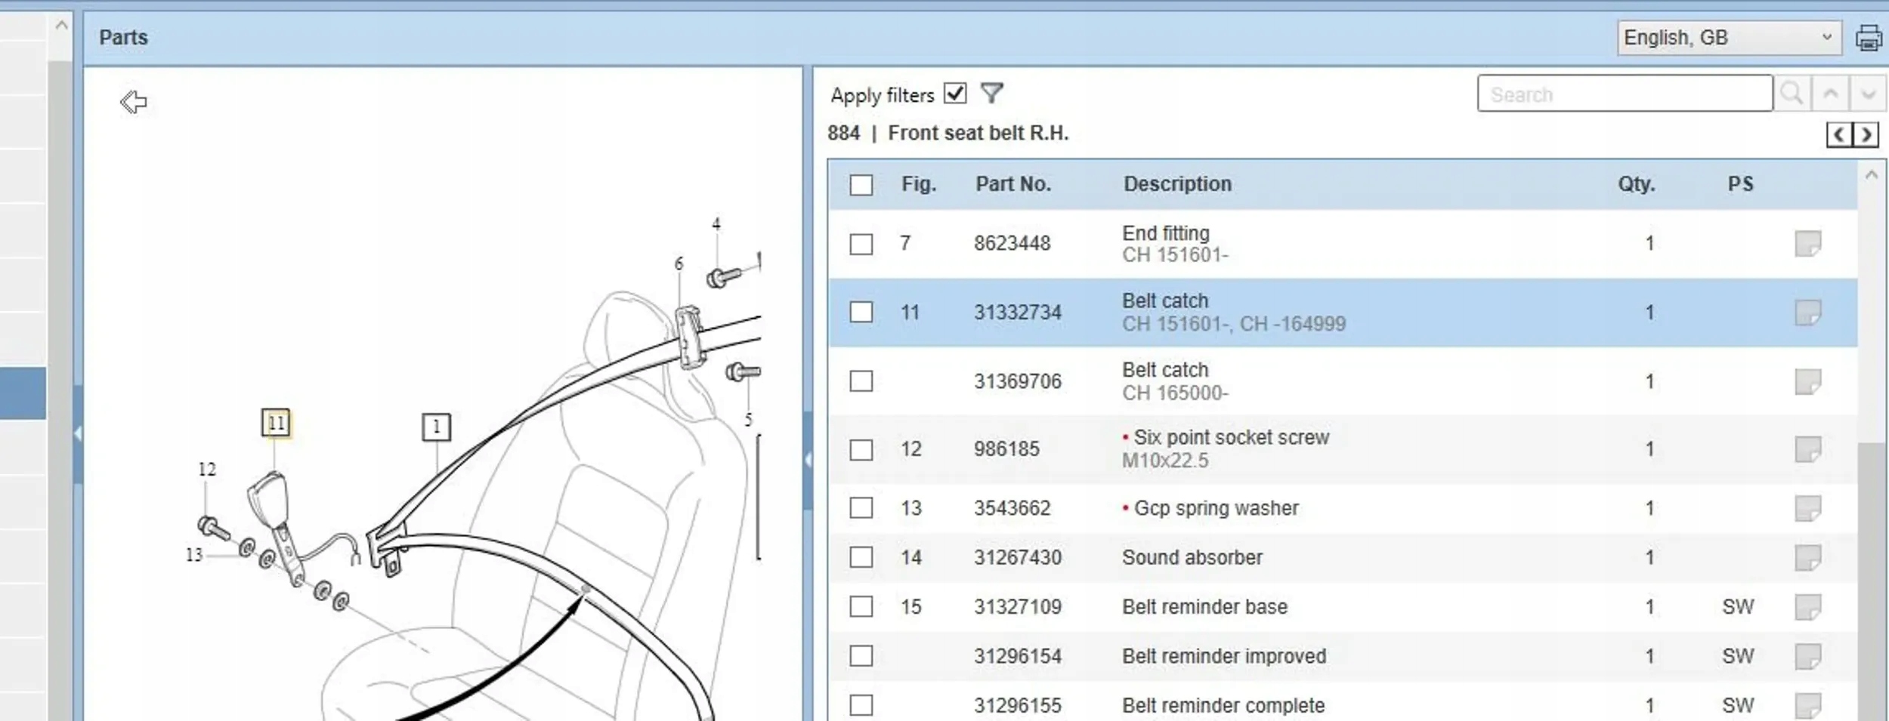This screenshot has height=721, width=1889.
Task: Click callout 11 in the diagram
Action: (276, 424)
